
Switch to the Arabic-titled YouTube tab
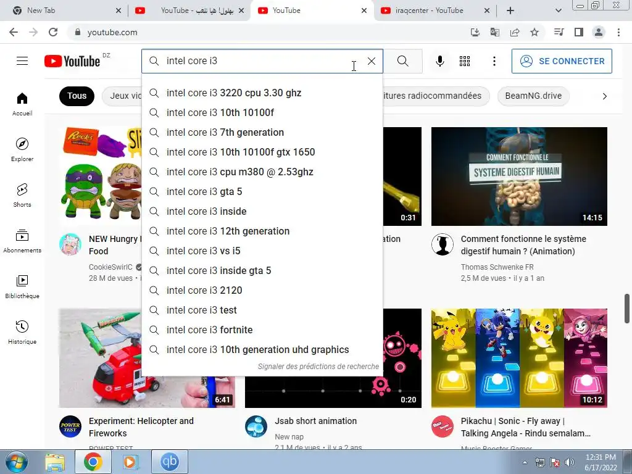point(189,10)
